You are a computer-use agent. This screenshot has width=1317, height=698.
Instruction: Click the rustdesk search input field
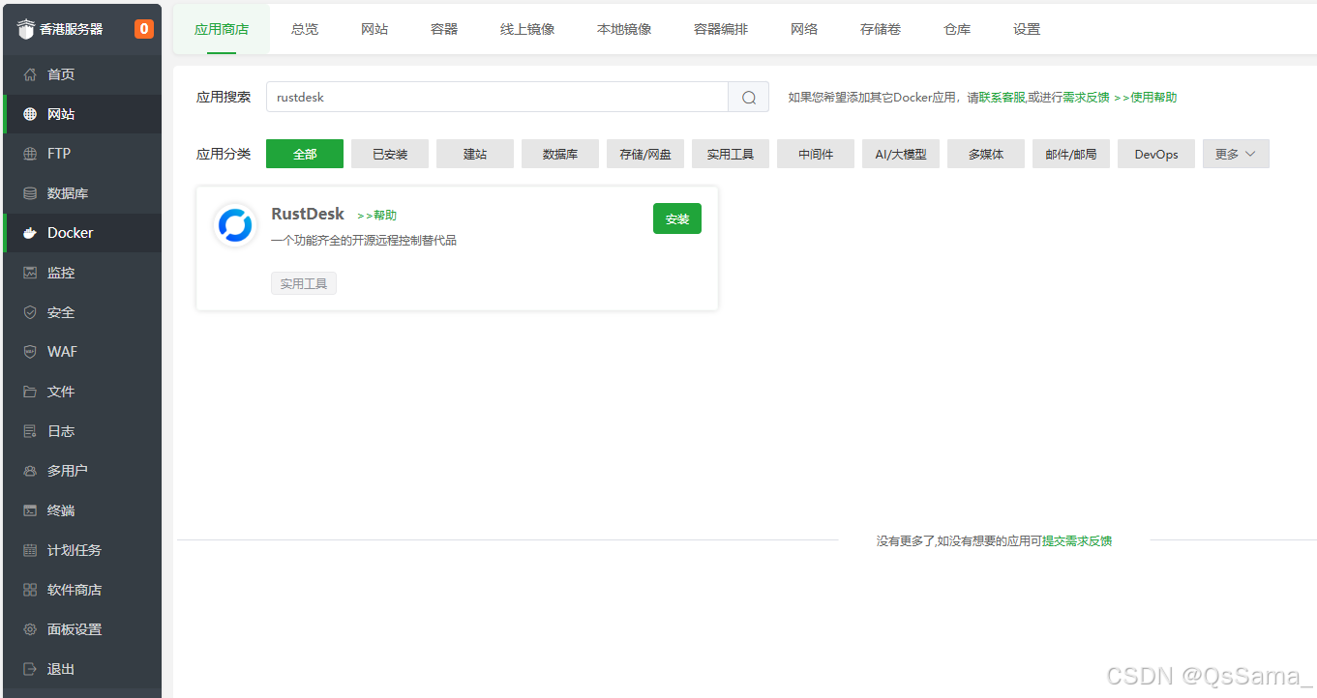pyautogui.click(x=496, y=97)
